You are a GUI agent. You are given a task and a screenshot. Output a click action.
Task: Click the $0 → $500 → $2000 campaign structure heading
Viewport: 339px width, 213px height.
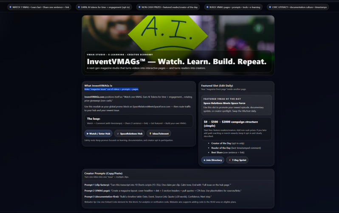[231, 123]
